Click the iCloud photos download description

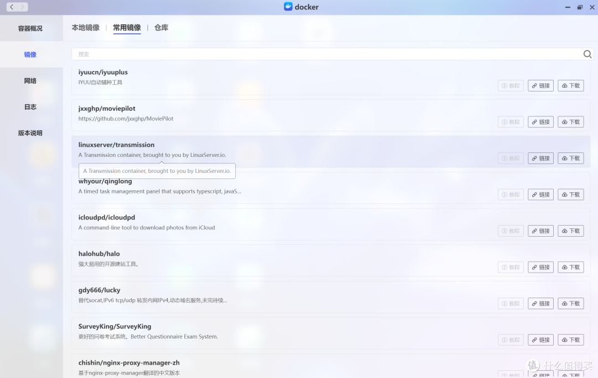click(x=147, y=228)
